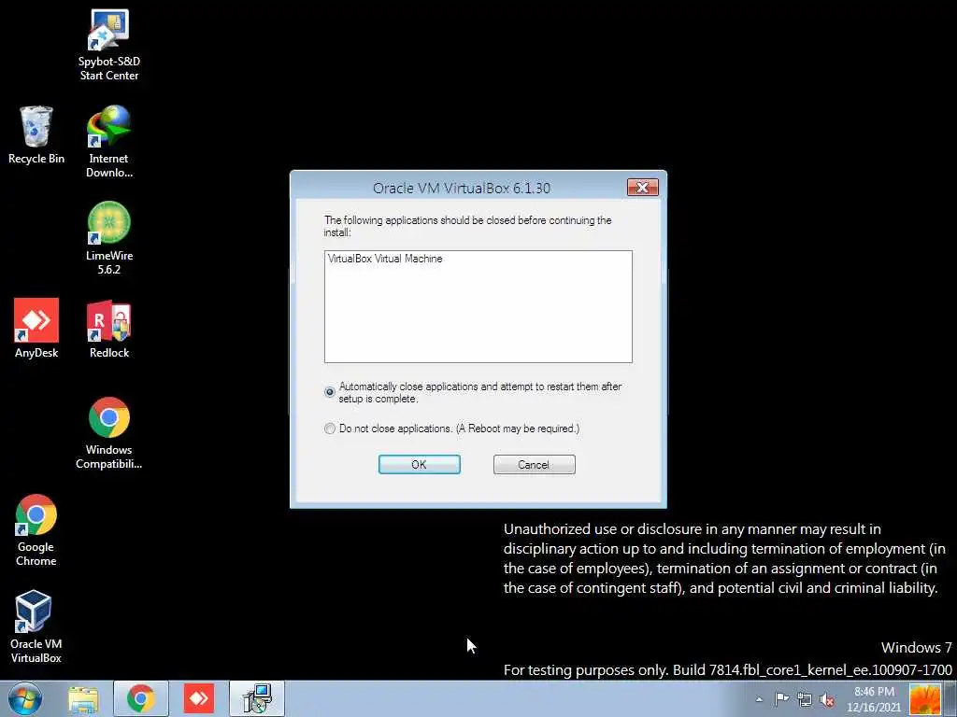
Task: Click the flower thumbnail at the taskbar's right end
Action: tap(924, 698)
